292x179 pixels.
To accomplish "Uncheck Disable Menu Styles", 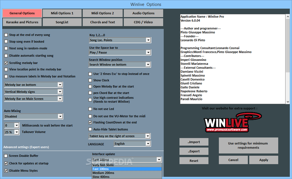I will tap(6, 171).
